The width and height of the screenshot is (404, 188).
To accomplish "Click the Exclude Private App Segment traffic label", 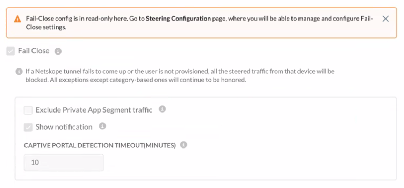I will [x=94, y=110].
